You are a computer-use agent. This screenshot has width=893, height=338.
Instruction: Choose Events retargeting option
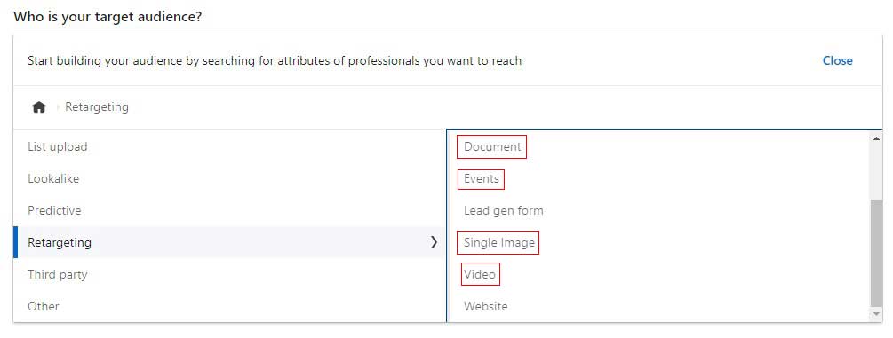pyautogui.click(x=482, y=178)
